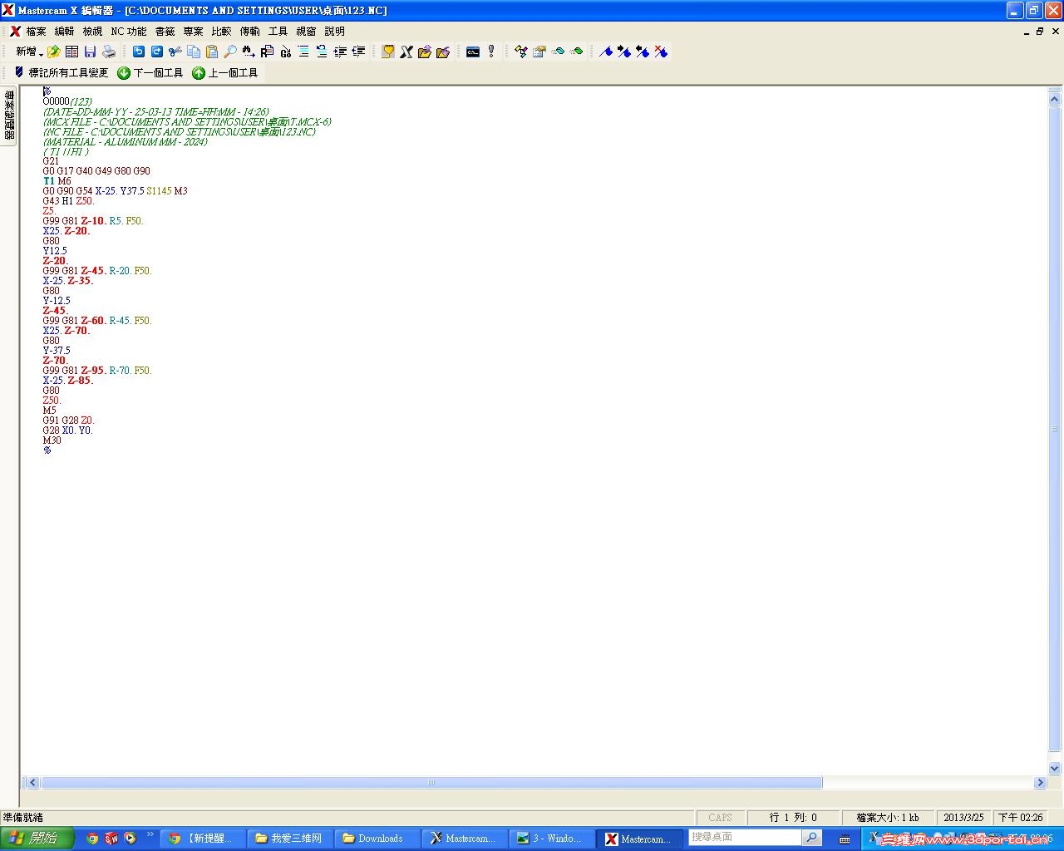Click the T1 M6 tool change line
The width and height of the screenshot is (1064, 851).
click(x=57, y=181)
